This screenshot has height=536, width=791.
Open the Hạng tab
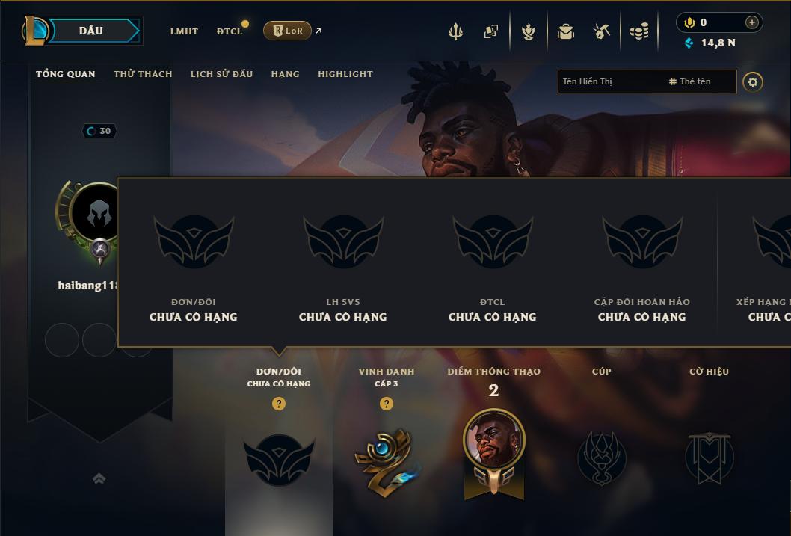pyautogui.click(x=285, y=73)
